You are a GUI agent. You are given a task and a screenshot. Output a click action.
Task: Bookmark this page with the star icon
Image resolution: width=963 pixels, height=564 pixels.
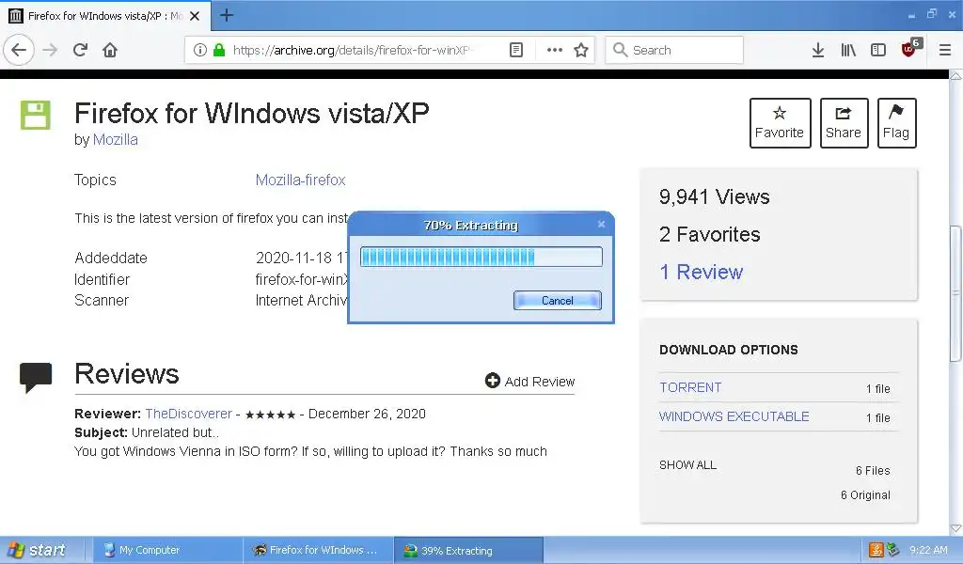581,50
